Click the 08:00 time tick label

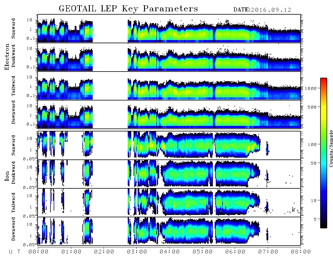301,252
